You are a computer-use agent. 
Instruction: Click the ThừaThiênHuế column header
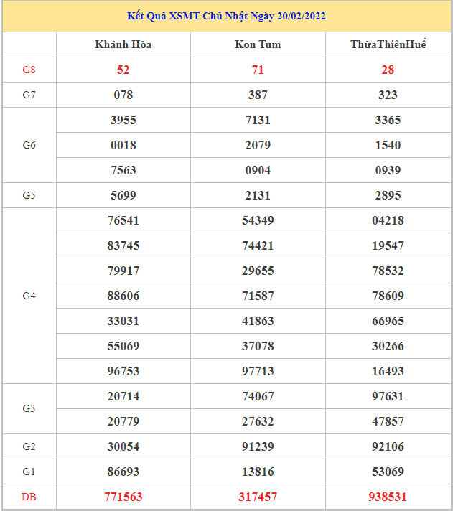coord(388,44)
